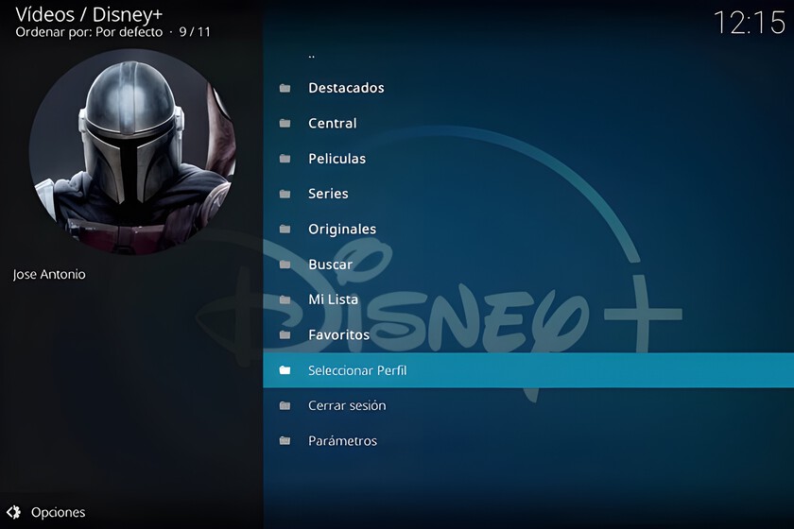Open the Series menu entry
This screenshot has height=529, width=794.
pos(528,194)
